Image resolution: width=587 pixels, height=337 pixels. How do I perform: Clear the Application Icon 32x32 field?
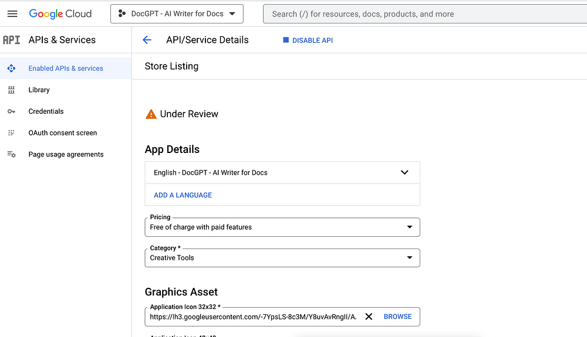(369, 316)
